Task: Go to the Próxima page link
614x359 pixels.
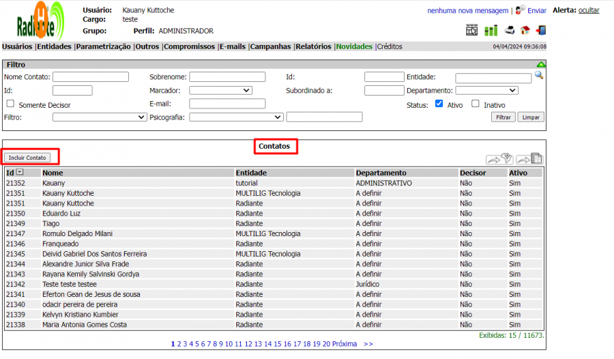Action: pos(345,344)
